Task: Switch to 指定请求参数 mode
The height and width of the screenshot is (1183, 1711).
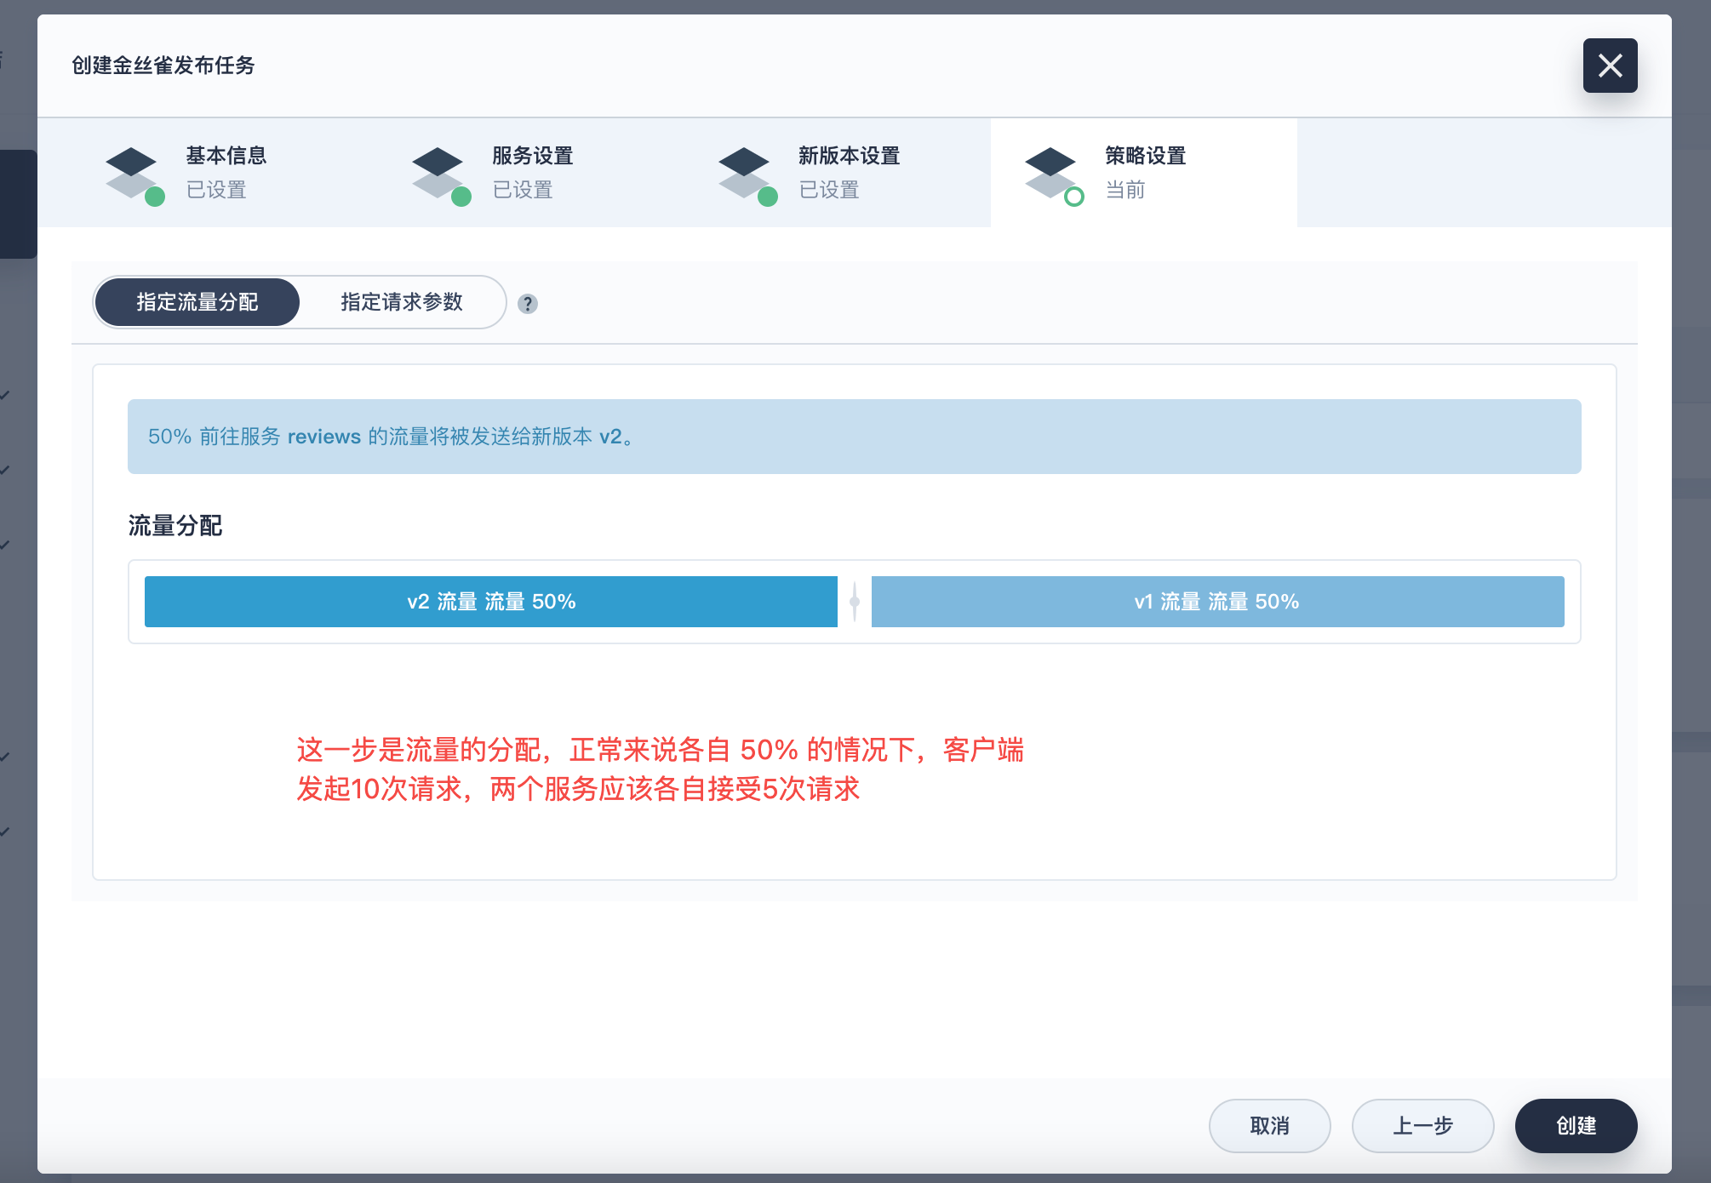Action: (402, 302)
